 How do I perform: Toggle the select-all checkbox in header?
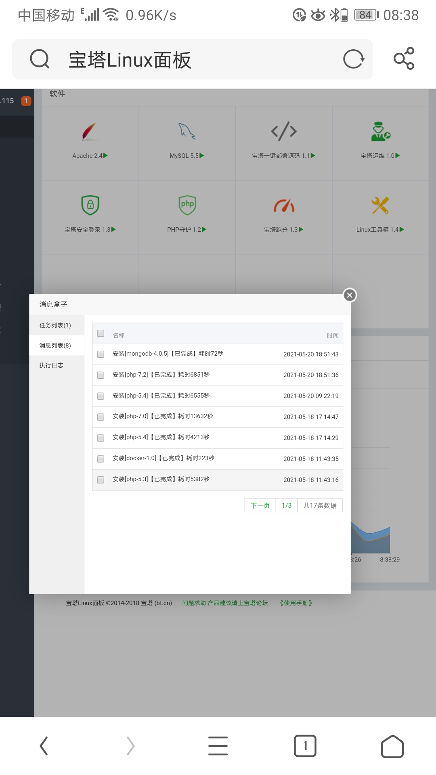point(101,333)
